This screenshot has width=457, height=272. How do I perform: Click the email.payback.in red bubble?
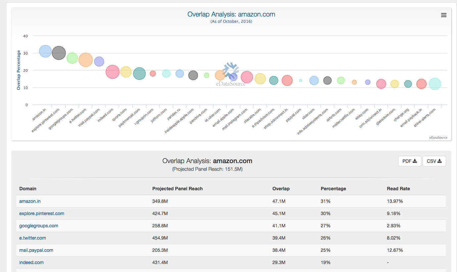(421, 84)
